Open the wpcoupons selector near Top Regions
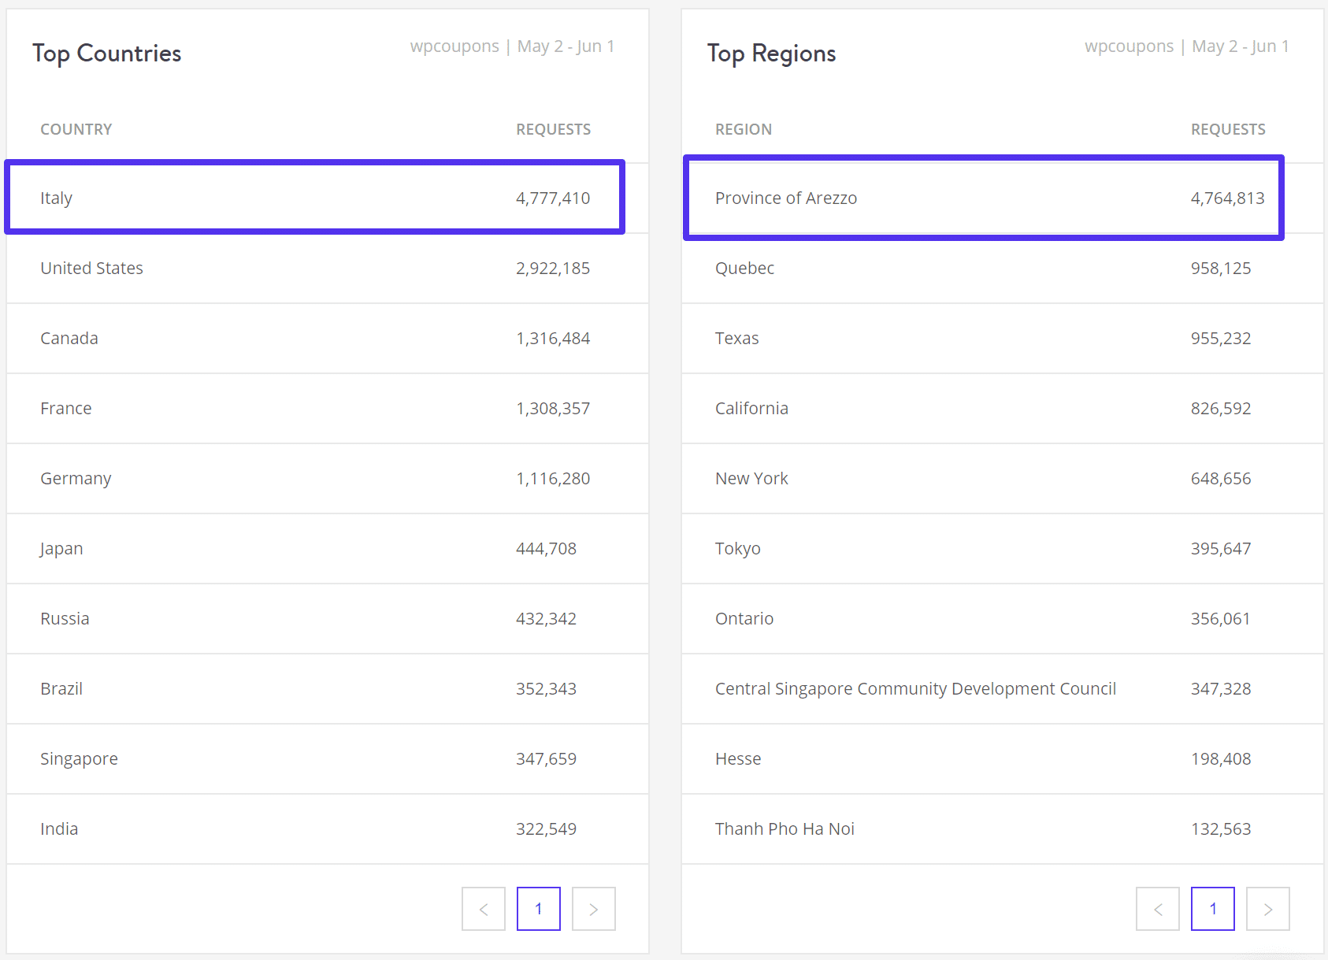 (1129, 46)
